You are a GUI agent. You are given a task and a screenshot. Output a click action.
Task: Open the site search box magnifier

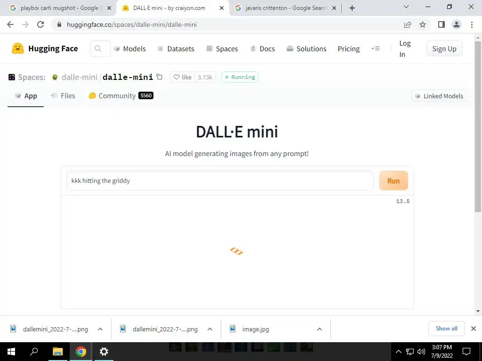98,48
